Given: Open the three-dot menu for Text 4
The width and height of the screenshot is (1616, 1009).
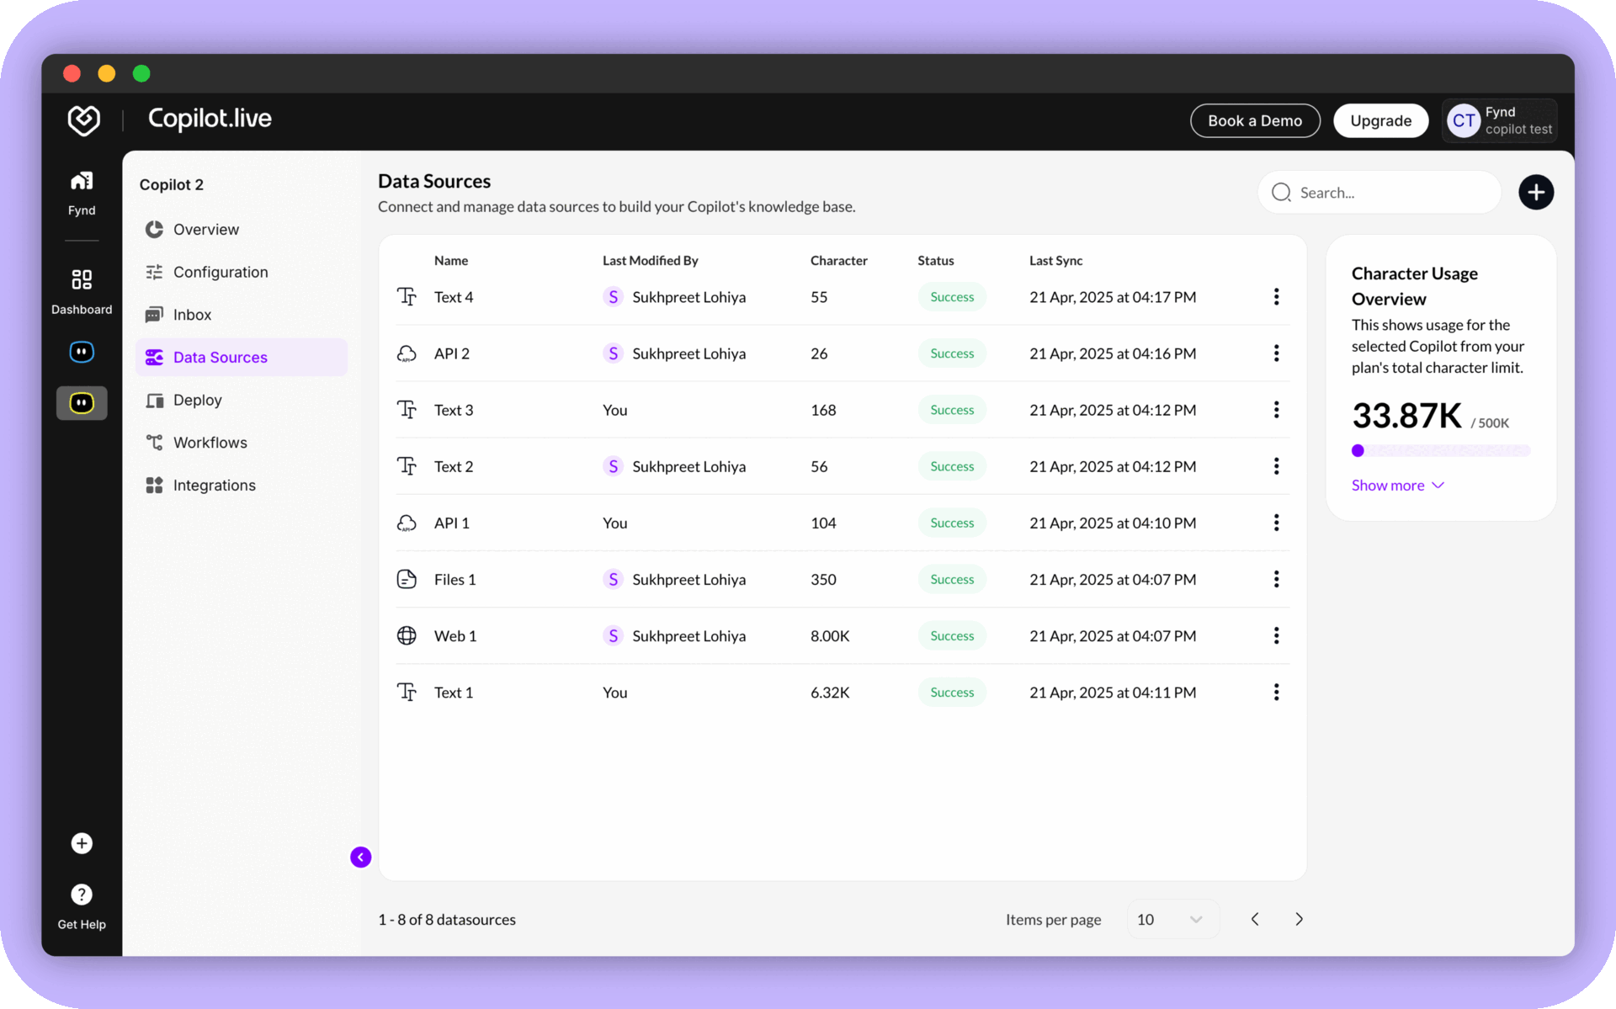Looking at the screenshot, I should click(x=1276, y=297).
